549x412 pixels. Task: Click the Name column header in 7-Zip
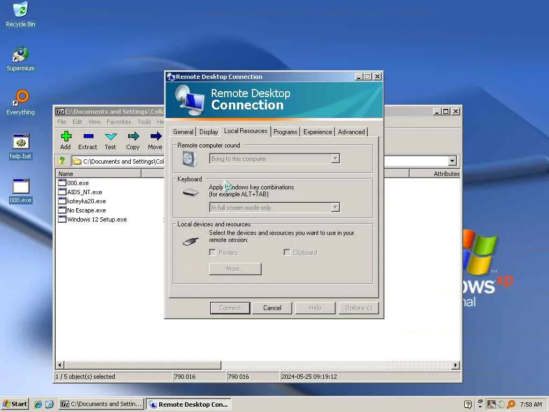(x=99, y=173)
